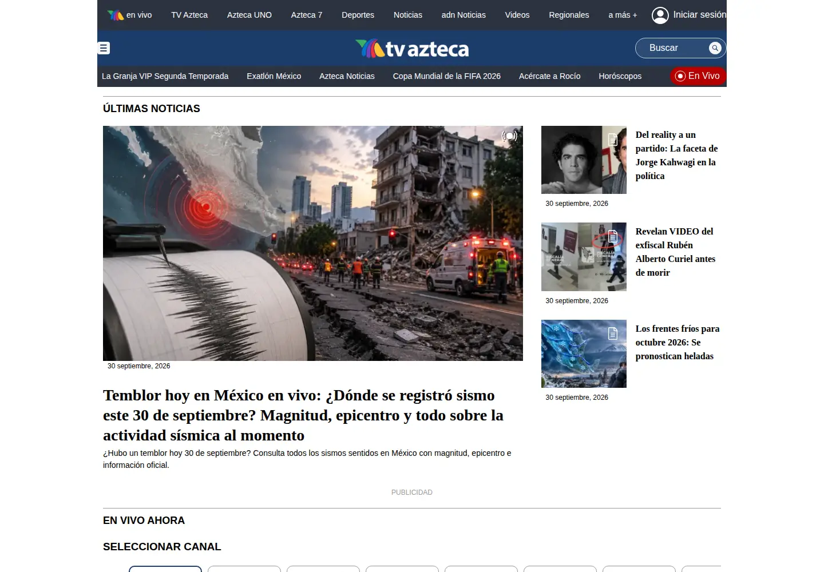Open the Rubén Alberto Curiel video thumbnail

click(x=584, y=257)
